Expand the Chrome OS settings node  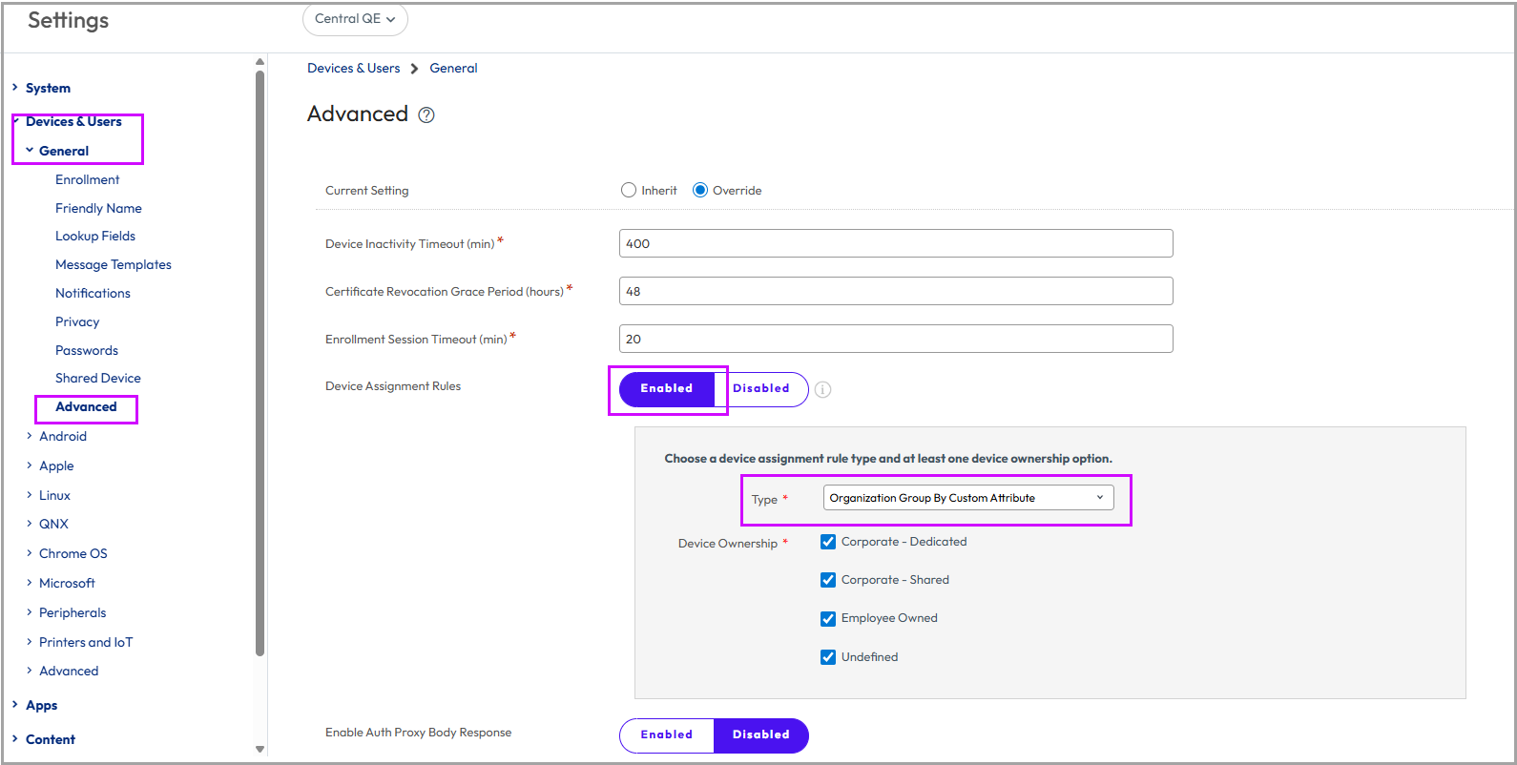(30, 553)
